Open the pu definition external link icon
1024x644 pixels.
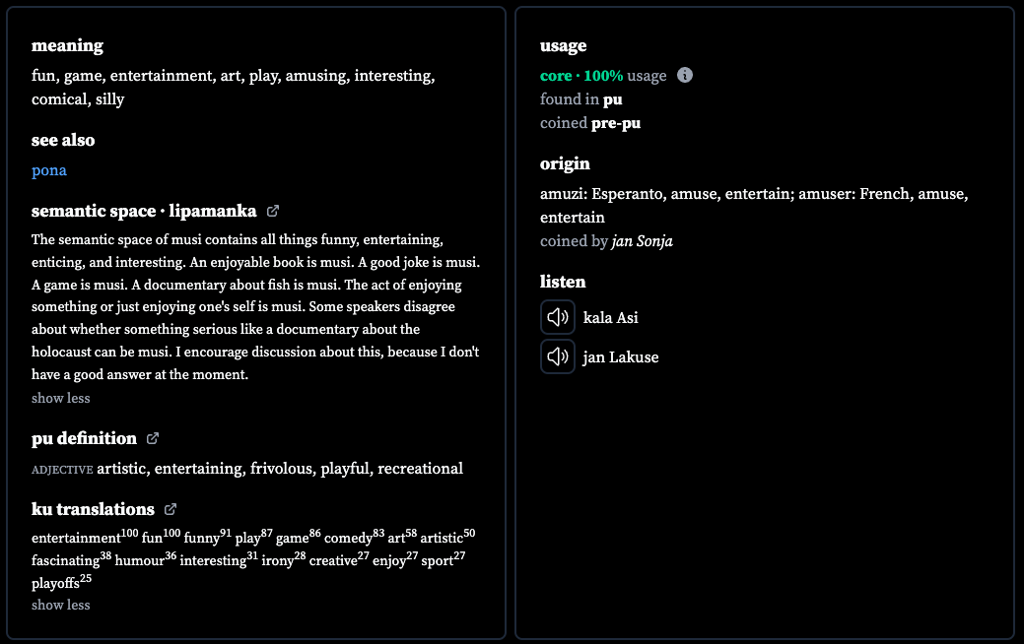tap(153, 438)
